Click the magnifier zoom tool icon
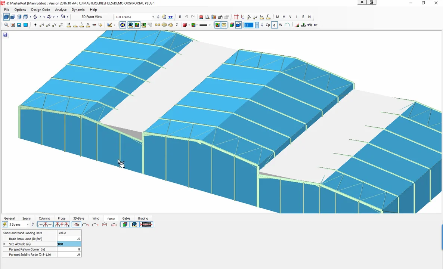 coord(6,25)
